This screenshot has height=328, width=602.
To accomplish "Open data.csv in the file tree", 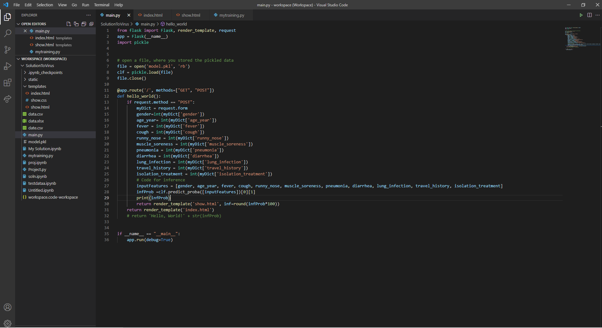I will coord(55,114).
